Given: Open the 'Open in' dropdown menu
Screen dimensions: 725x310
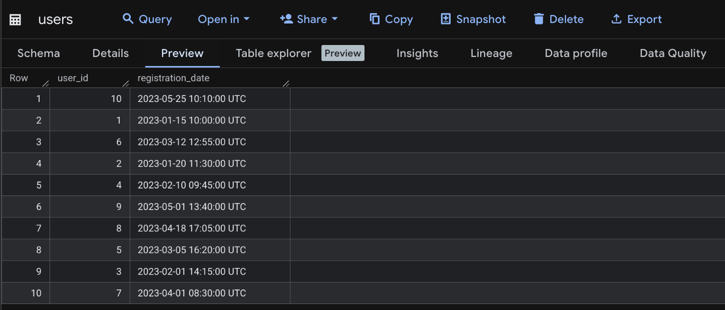Looking at the screenshot, I should point(223,19).
